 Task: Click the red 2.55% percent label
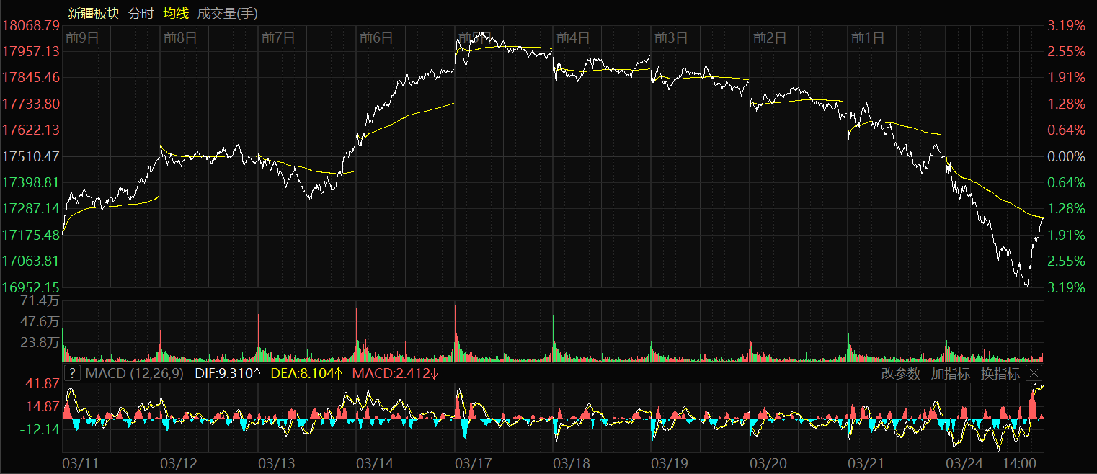click(1066, 51)
